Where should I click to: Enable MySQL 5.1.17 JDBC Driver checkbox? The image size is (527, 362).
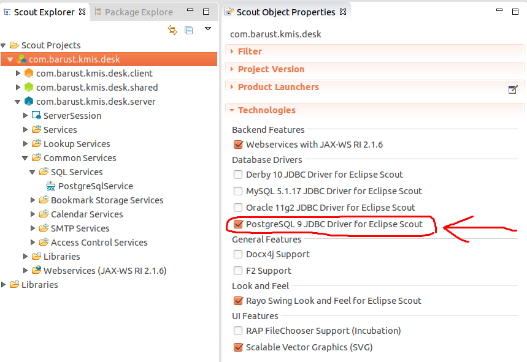[x=238, y=191]
